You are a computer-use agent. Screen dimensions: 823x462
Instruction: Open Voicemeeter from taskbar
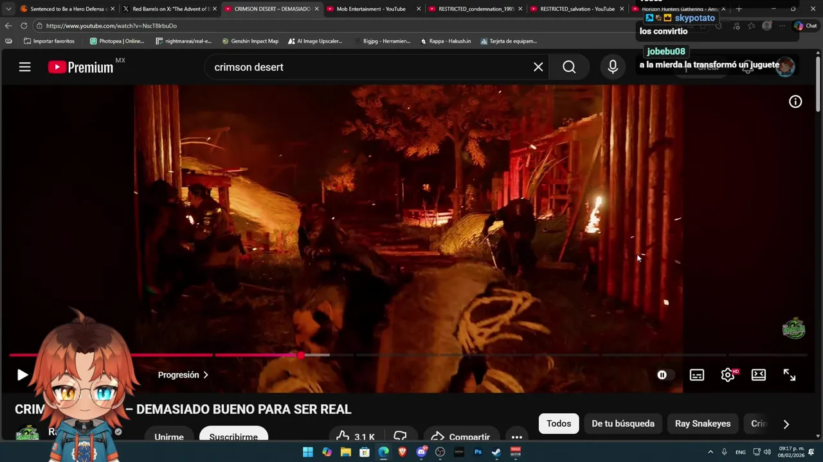click(516, 452)
